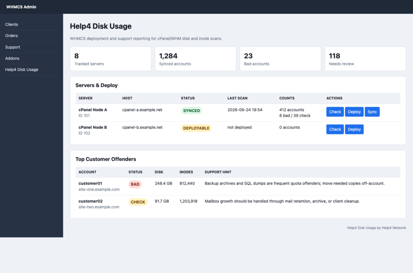
Task: Click Deploy for cPanel Node B
Action: click(354, 129)
